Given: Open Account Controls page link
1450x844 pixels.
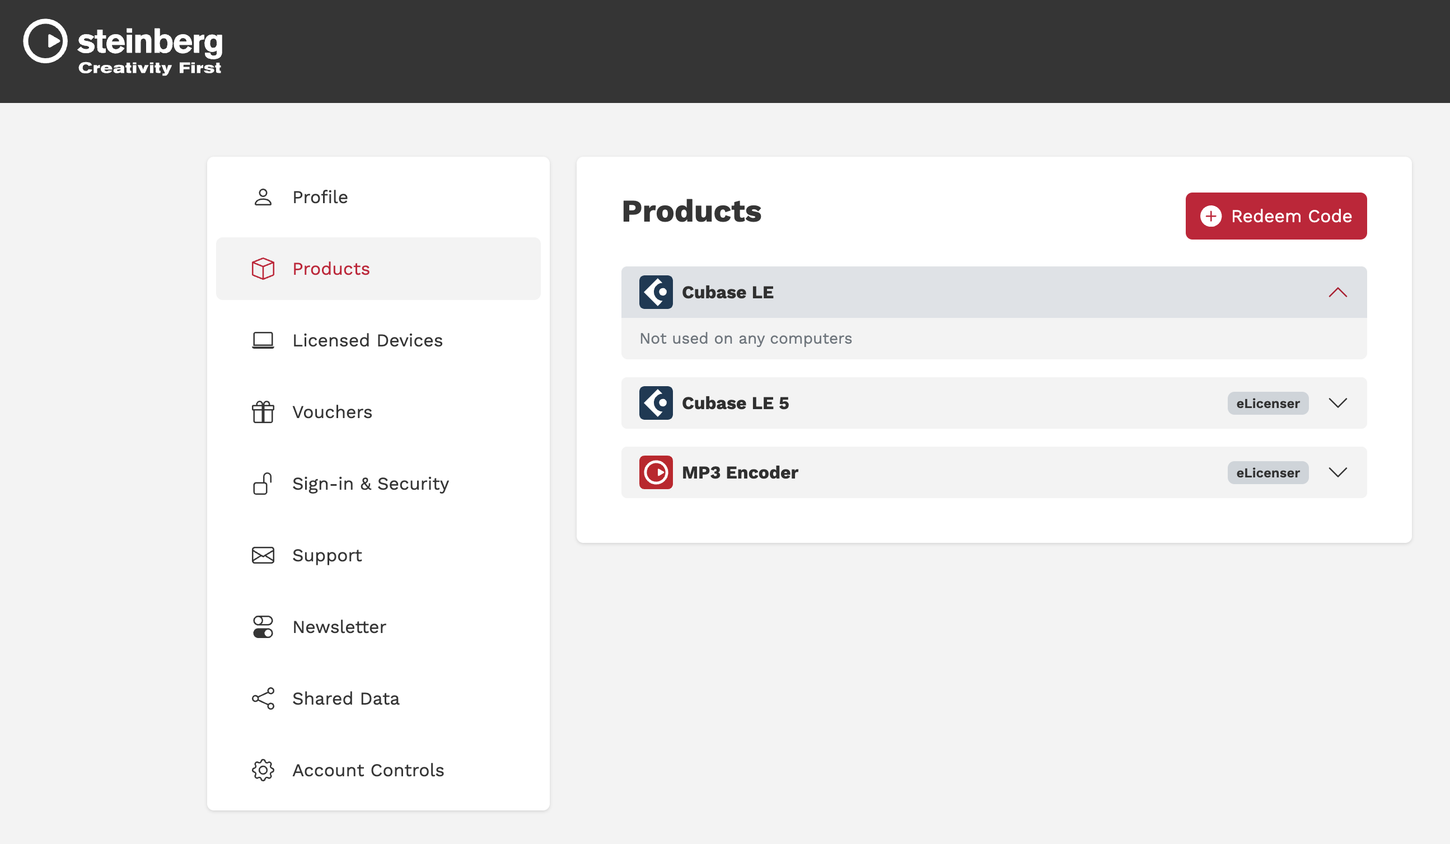Looking at the screenshot, I should point(368,770).
